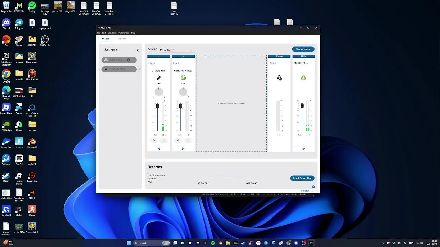Open Blender 4.2 desktop icon
This screenshot has width=440, height=247.
(x=32, y=143)
